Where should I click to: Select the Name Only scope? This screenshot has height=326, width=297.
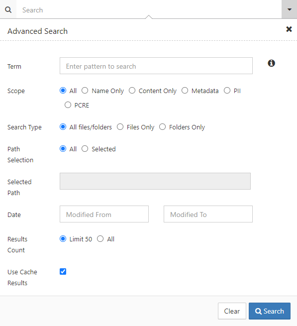[85, 91]
